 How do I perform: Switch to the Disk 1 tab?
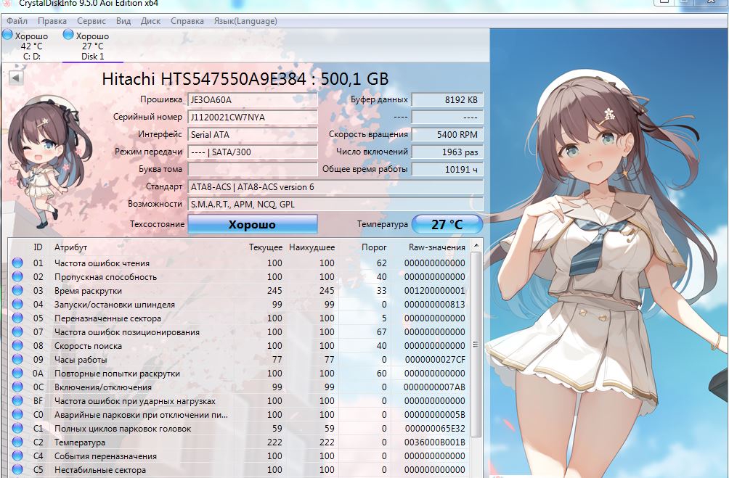pos(92,46)
